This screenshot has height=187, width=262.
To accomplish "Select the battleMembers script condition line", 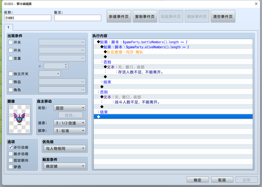I will (x=173, y=42).
